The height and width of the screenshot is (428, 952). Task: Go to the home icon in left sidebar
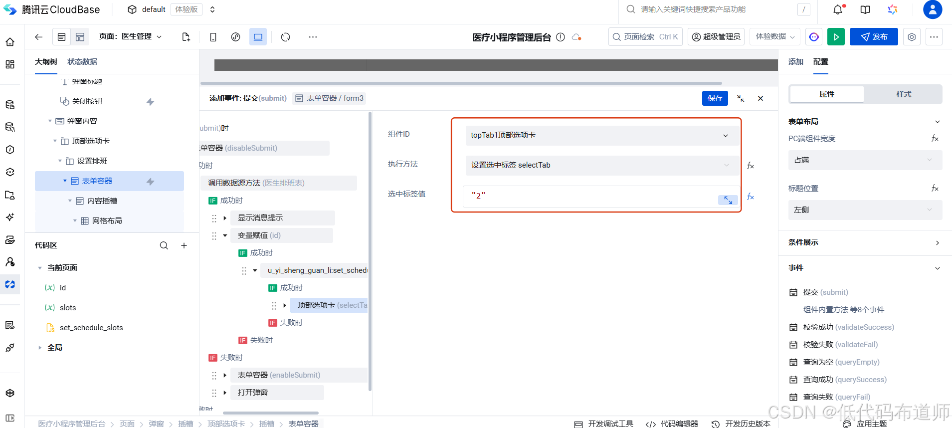[10, 42]
